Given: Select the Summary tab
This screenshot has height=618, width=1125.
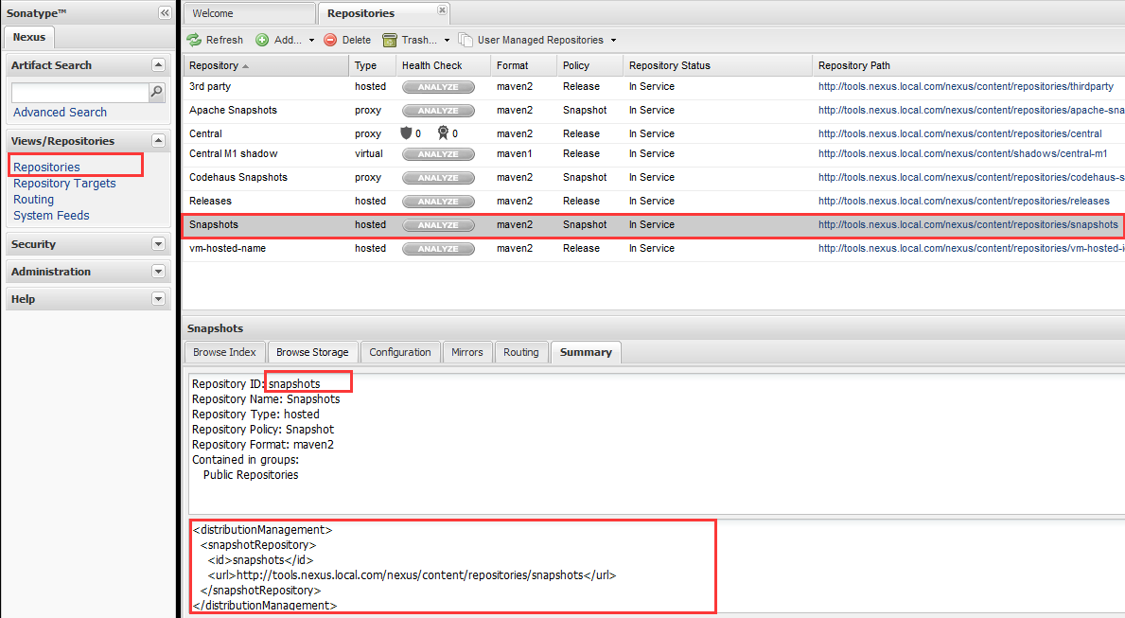Looking at the screenshot, I should coord(586,352).
